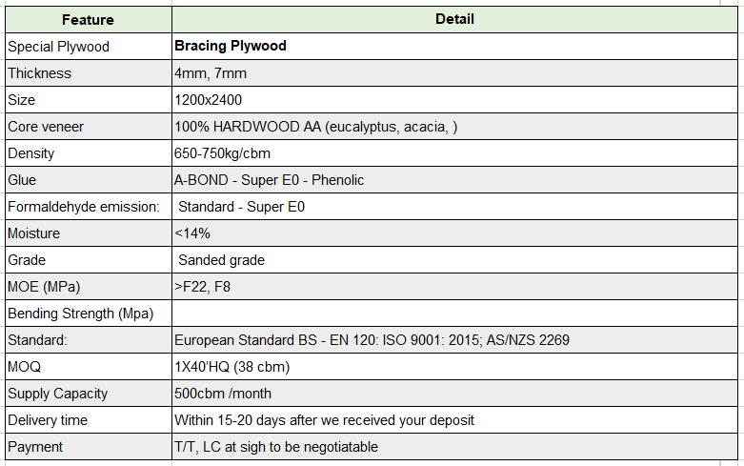Click the 1X40'HQ (38 cbm) cell
Viewport: 744px width, 466px height.
coord(454,366)
